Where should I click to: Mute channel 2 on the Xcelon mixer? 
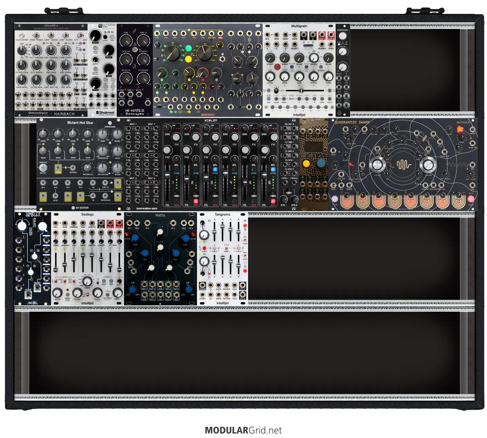click(x=196, y=201)
